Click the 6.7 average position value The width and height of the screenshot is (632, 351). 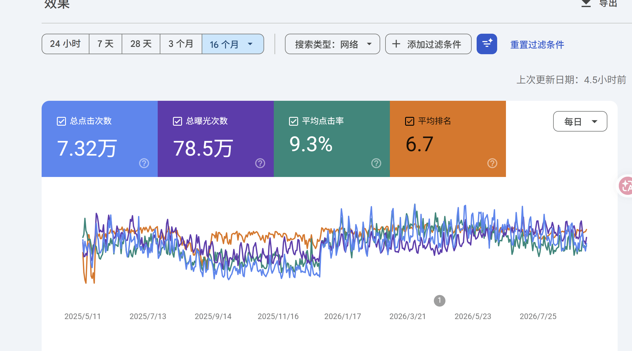419,144
